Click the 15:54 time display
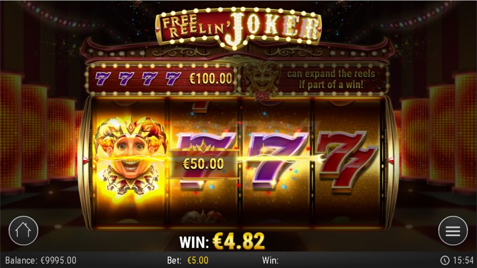Viewport: 477px width, 268px height. pos(463,260)
